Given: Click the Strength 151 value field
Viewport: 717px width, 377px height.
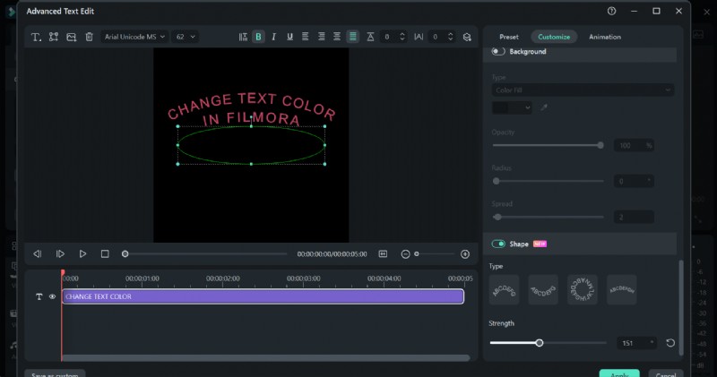Looking at the screenshot, I should tap(636, 343).
